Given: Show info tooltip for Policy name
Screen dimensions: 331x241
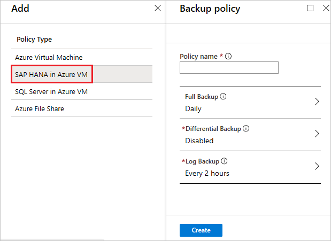Looking at the screenshot, I should point(228,56).
